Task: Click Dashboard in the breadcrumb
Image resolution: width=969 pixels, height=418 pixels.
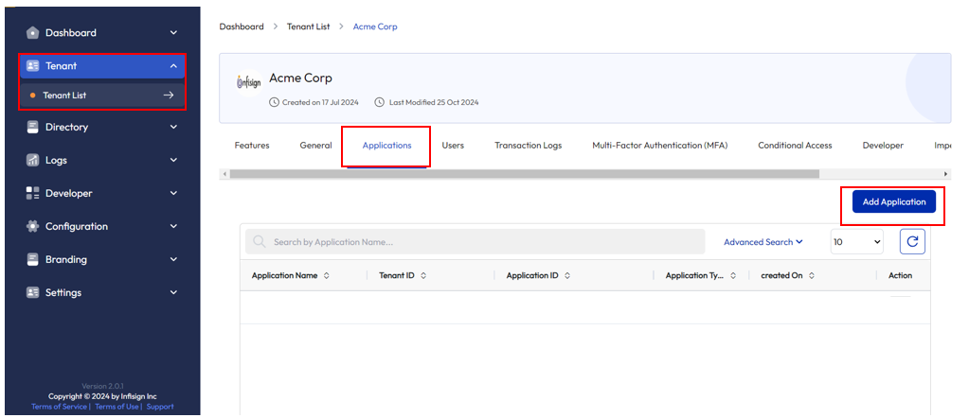Action: point(242,26)
